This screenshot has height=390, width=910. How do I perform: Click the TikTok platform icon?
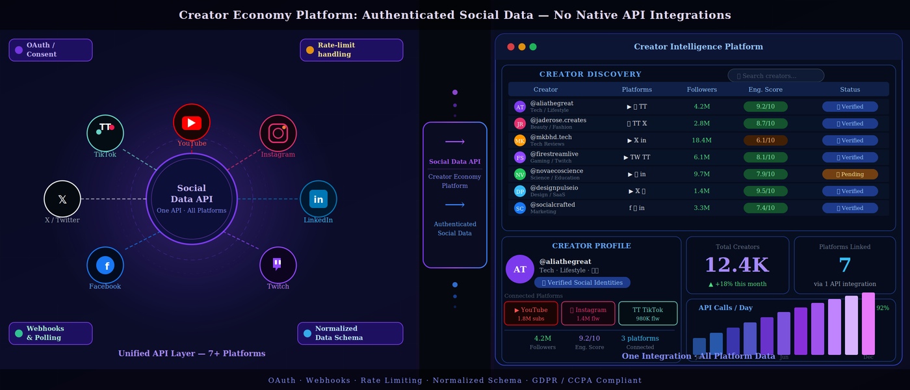click(x=105, y=133)
